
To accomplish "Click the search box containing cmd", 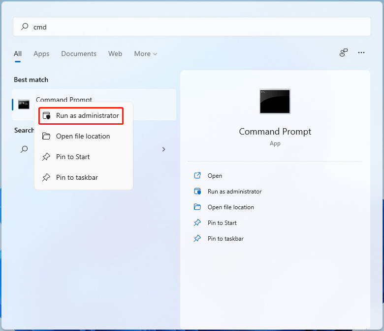I will point(192,27).
